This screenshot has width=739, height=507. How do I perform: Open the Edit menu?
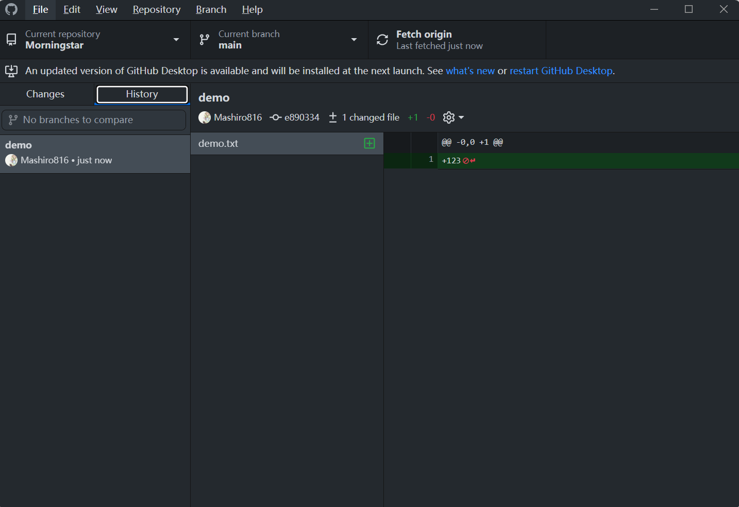pos(72,9)
